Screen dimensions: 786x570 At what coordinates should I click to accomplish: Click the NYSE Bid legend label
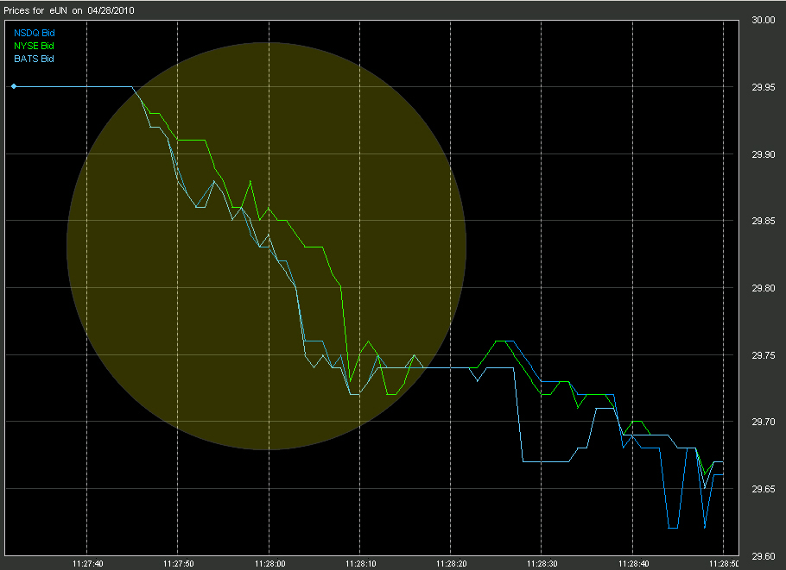(x=34, y=46)
